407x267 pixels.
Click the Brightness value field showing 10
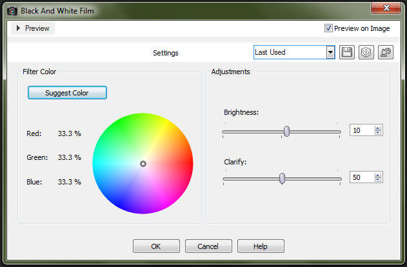362,130
